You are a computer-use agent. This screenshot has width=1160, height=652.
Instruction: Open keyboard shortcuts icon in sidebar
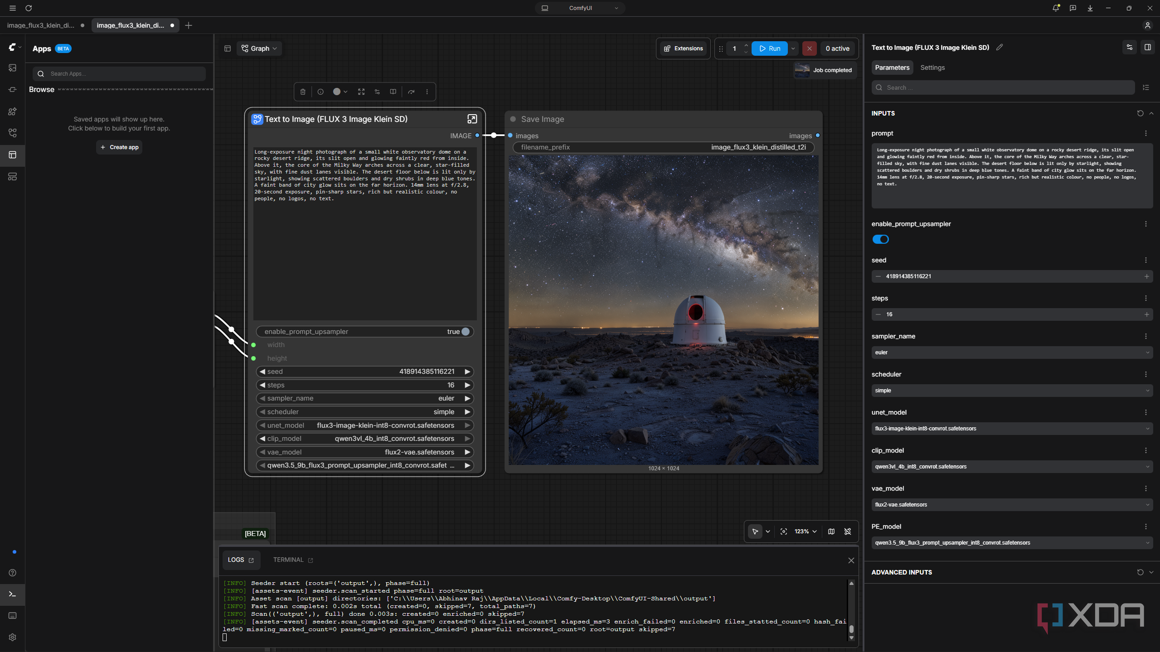click(x=13, y=616)
